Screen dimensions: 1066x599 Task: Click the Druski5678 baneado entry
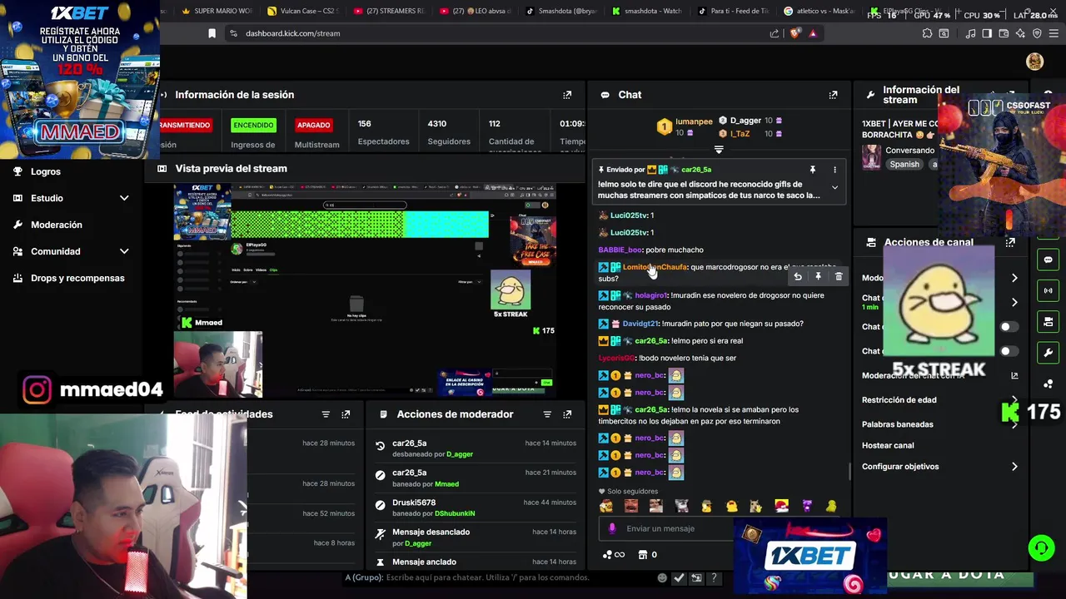click(476, 508)
